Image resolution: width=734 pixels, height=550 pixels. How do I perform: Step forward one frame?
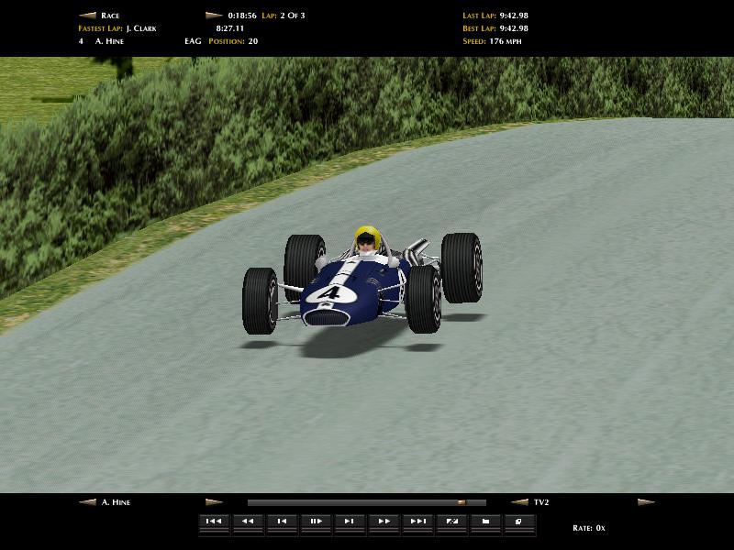click(350, 522)
